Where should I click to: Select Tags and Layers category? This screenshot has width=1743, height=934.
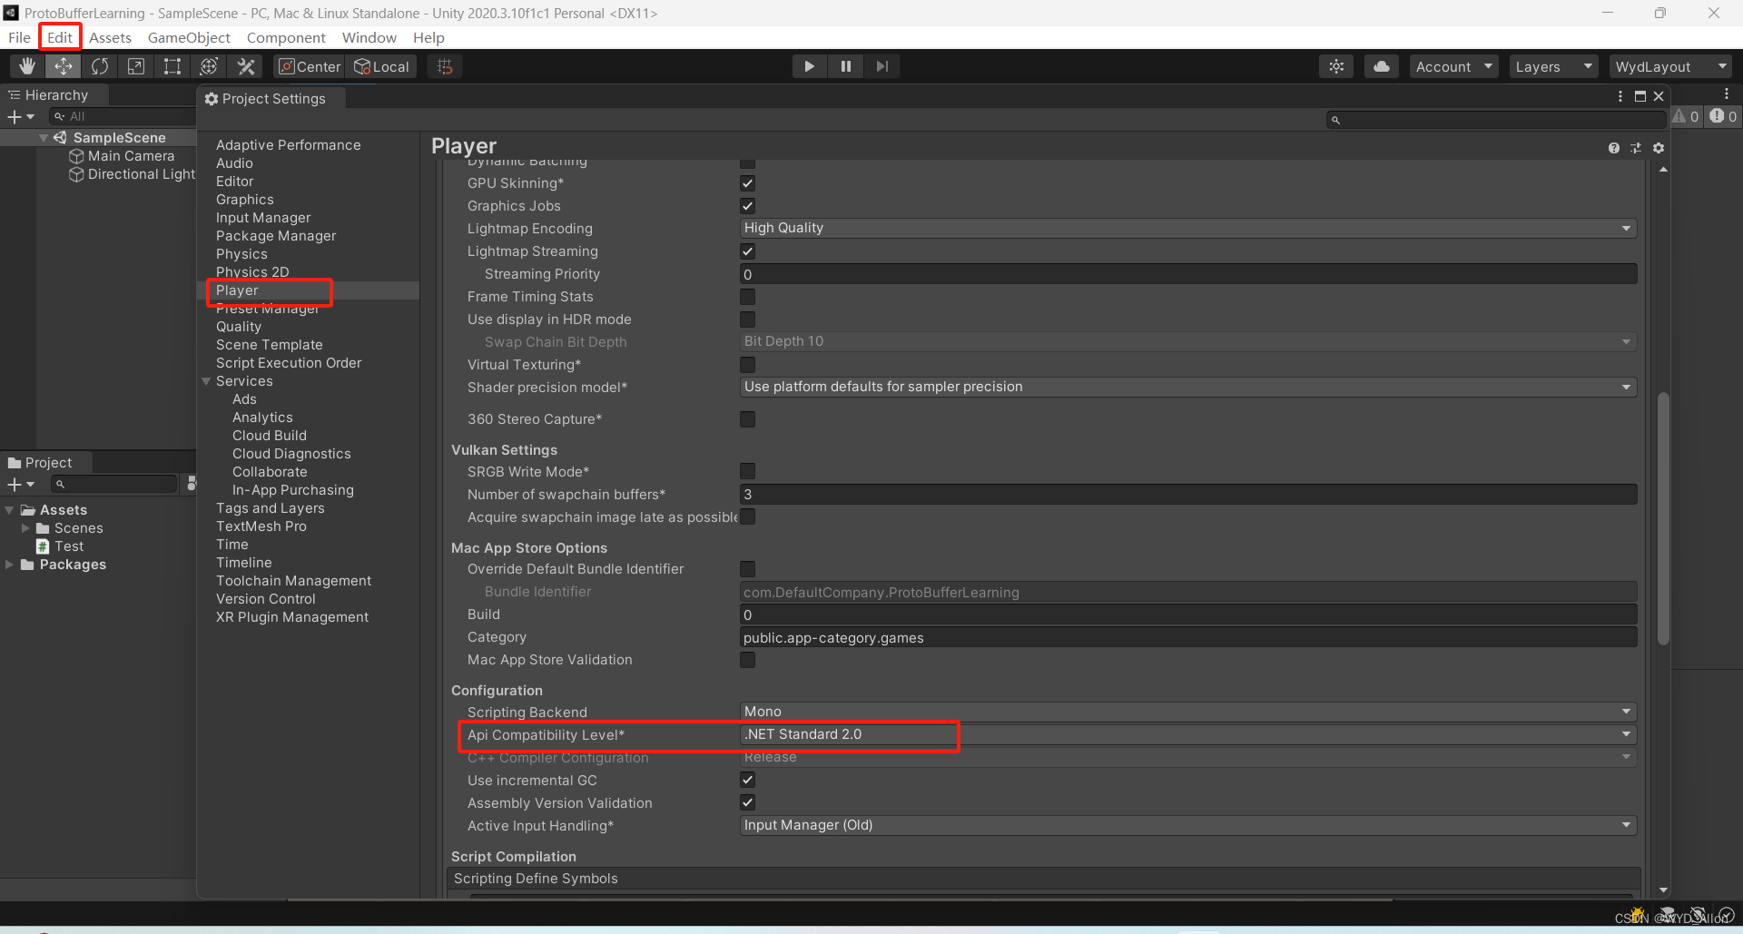(271, 508)
